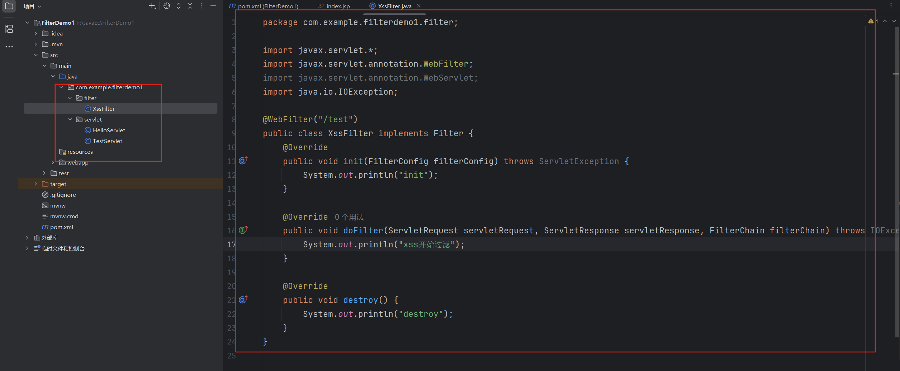Viewport: 900px width, 371px height.
Task: Open project panel options menu
Action: (202, 6)
